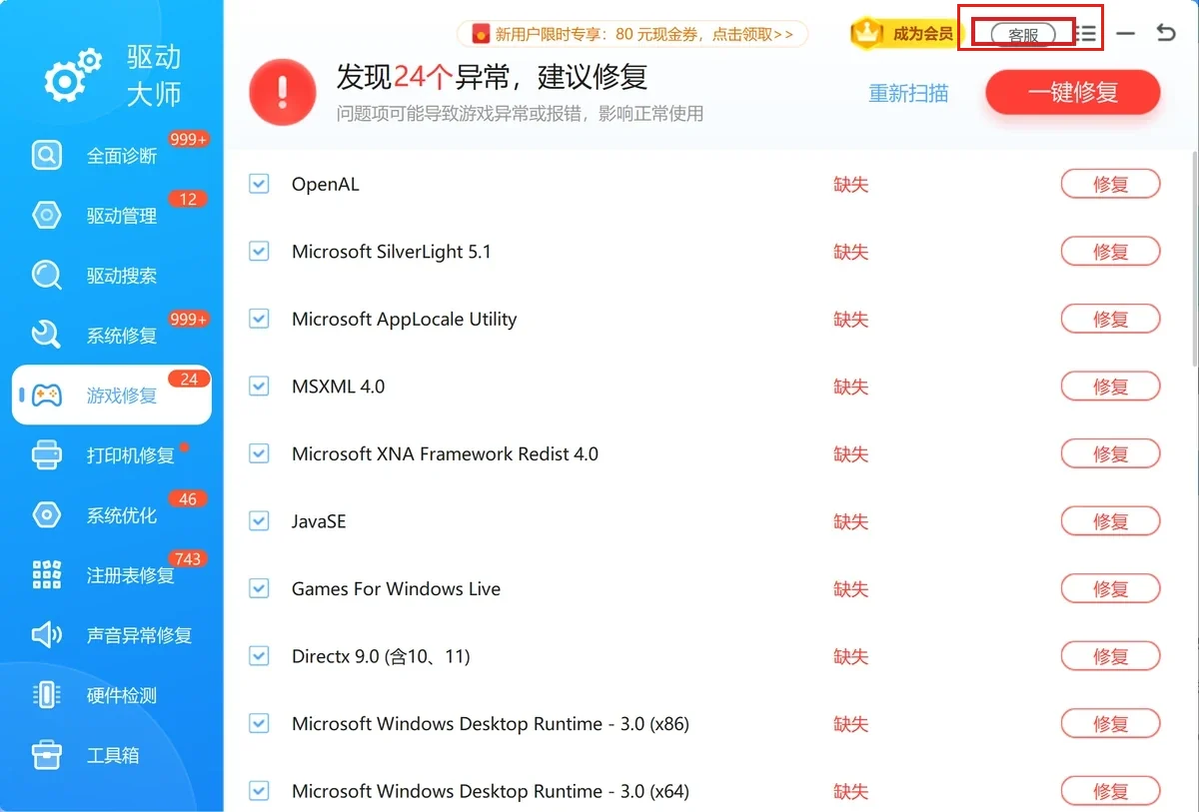Open the hamburger main menu icon

(x=1086, y=34)
